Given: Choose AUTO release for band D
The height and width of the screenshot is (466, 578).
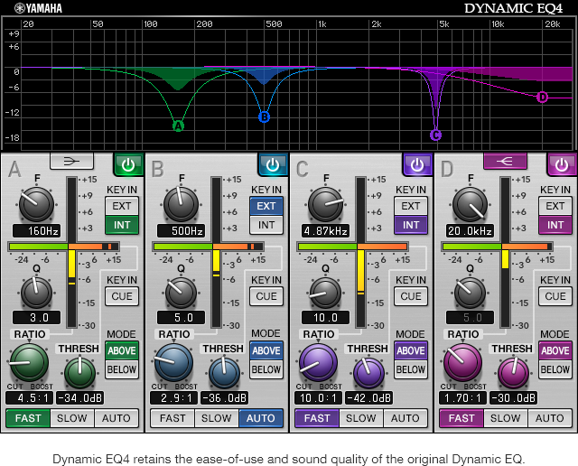Looking at the screenshot, I should (549, 418).
